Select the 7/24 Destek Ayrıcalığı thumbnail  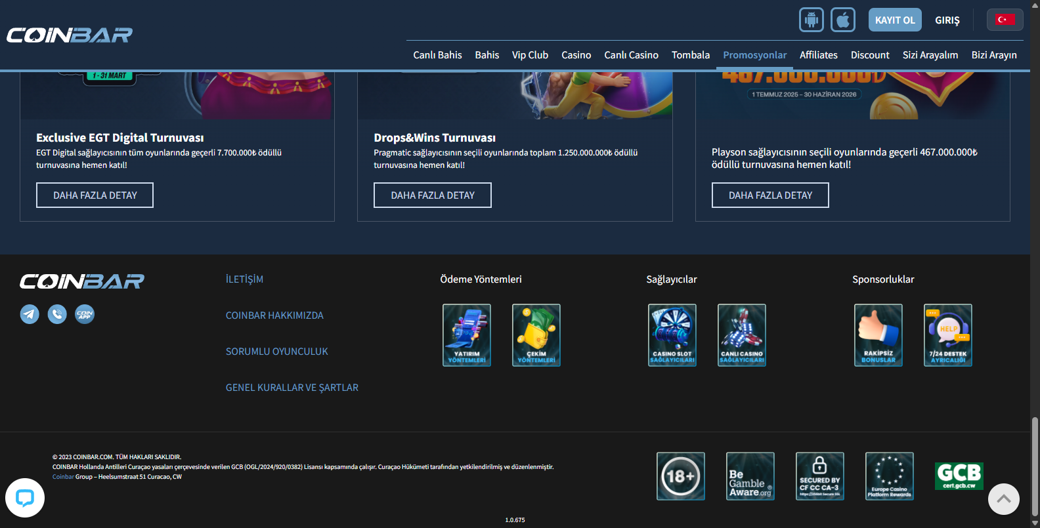947,335
